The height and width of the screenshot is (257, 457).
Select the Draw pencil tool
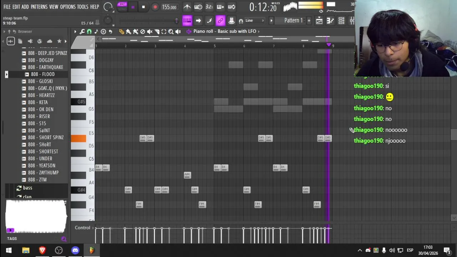click(x=121, y=32)
